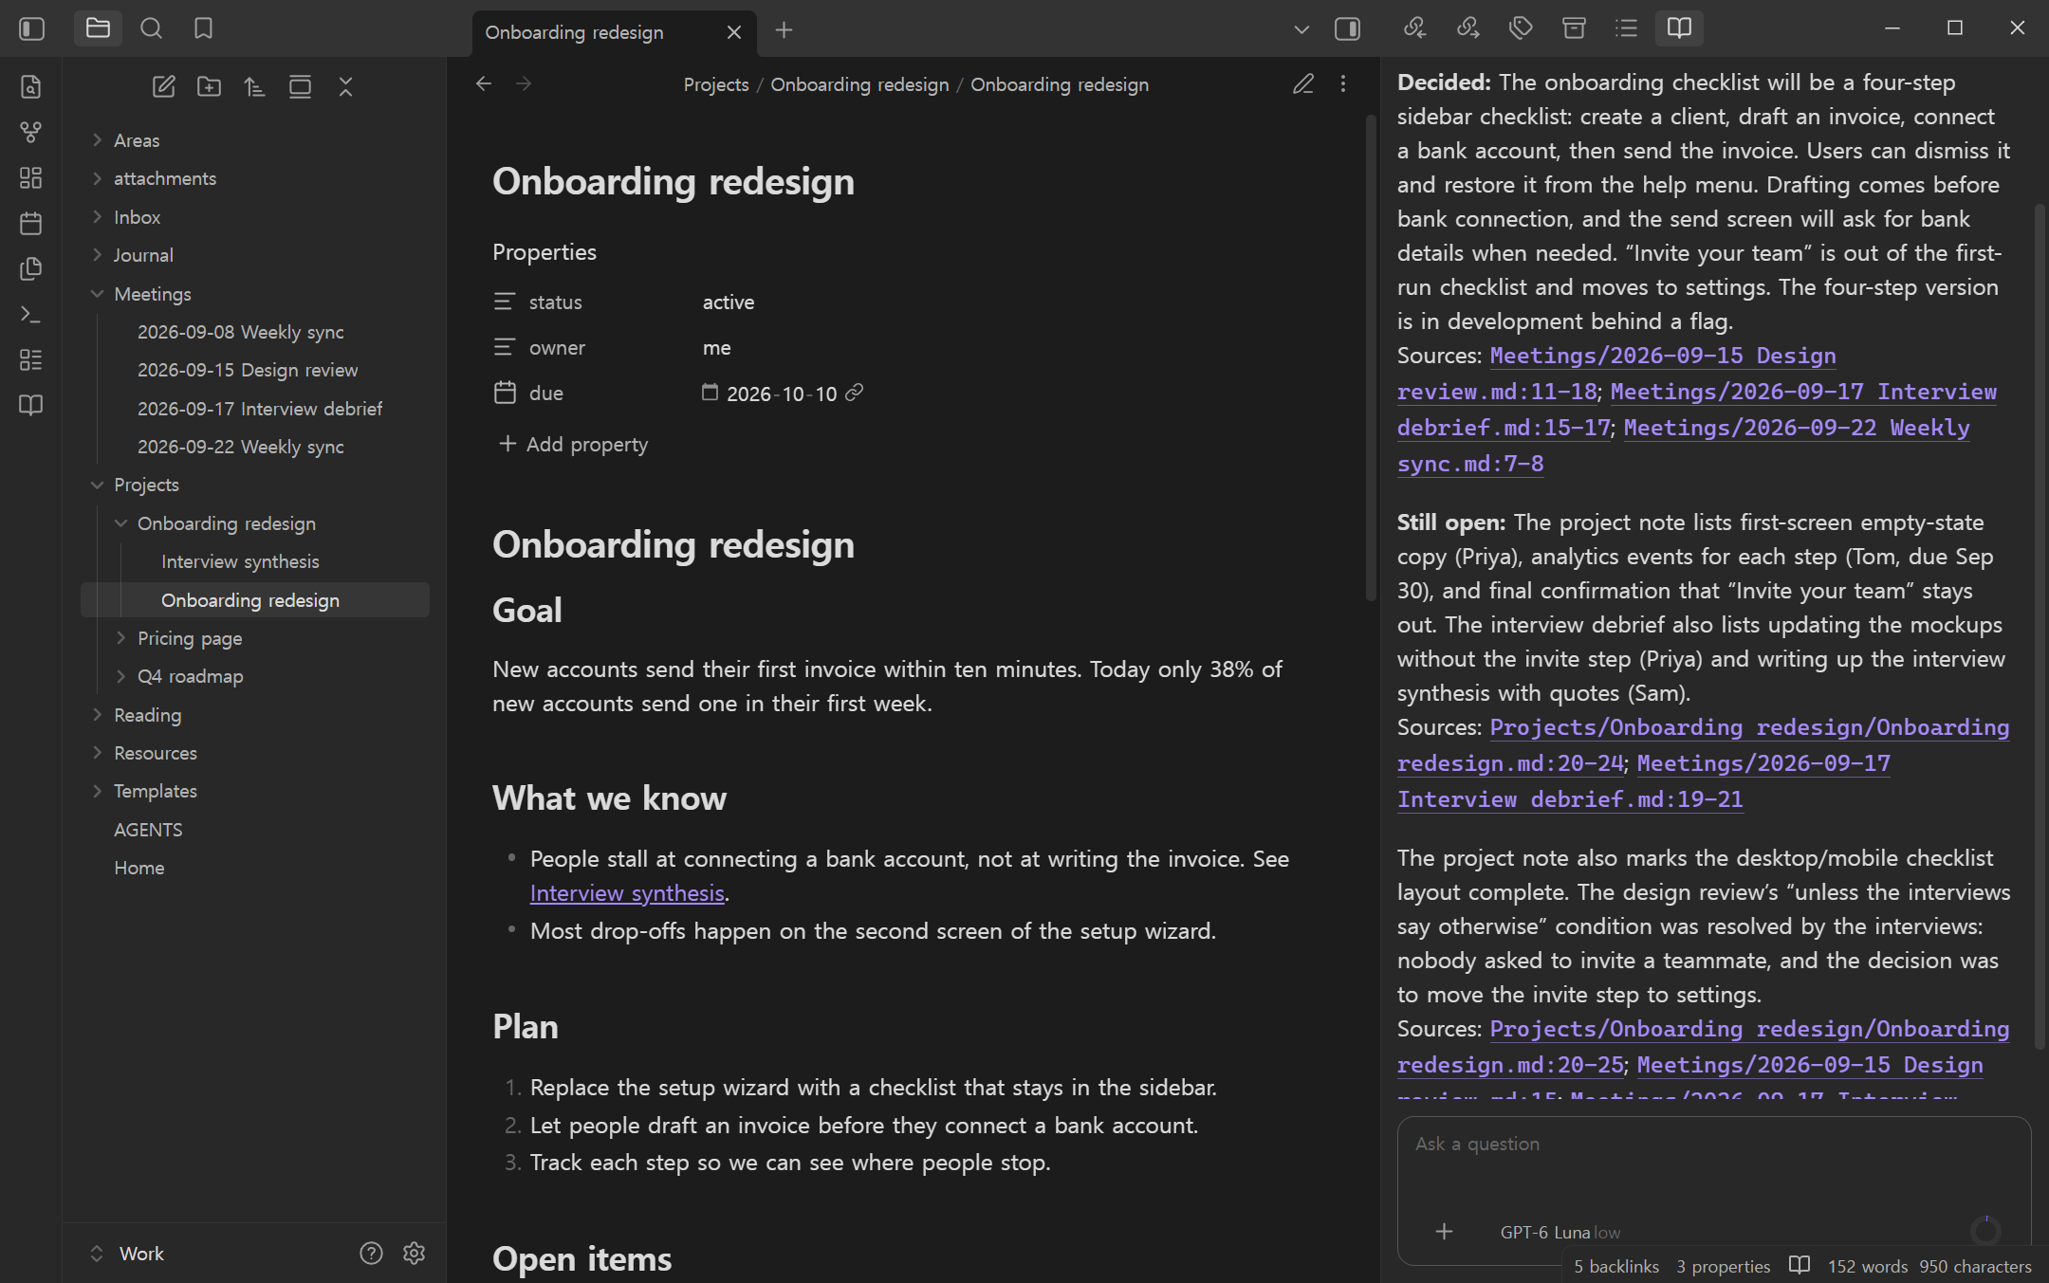
Task: Click Add property
Action: coord(574,444)
